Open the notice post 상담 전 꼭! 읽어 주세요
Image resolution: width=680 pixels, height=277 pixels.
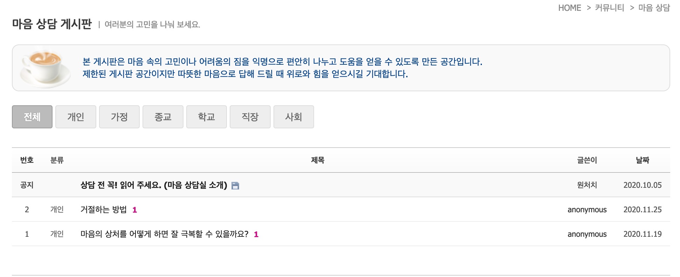[154, 185]
